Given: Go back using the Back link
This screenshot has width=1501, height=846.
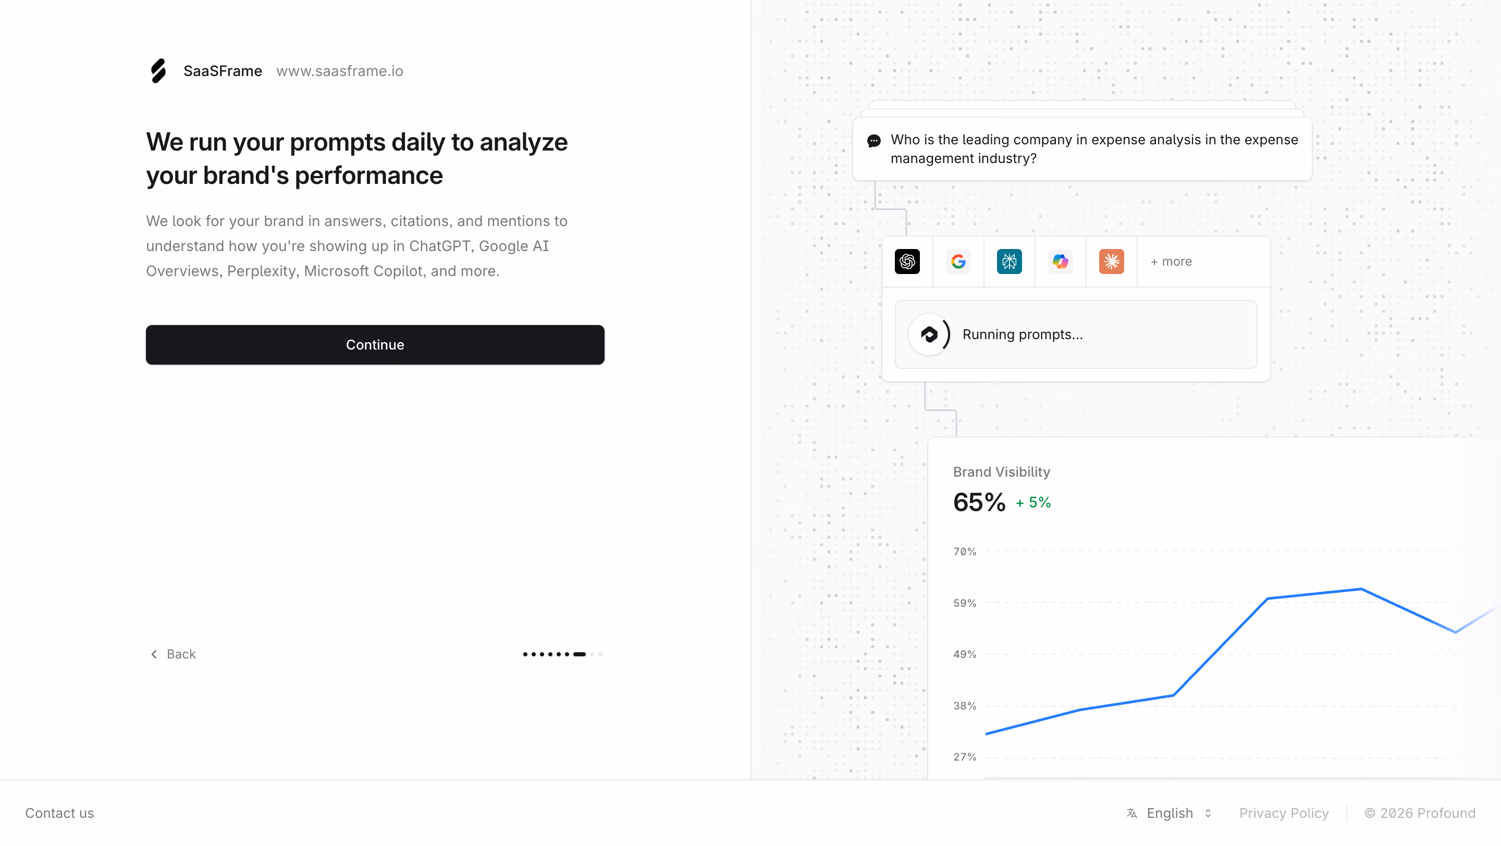Looking at the screenshot, I should (173, 654).
